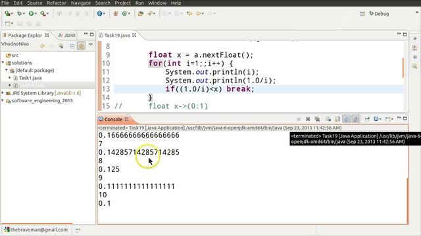Viewport: 421px width, 236px height.
Task: Open the Refactor menu
Action: [x=57, y=3]
